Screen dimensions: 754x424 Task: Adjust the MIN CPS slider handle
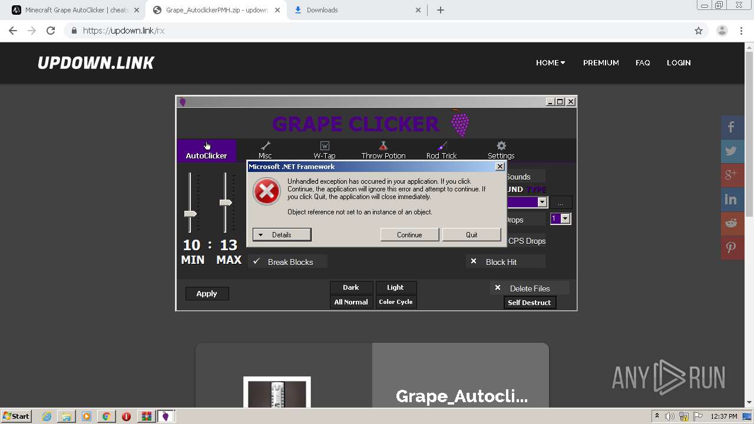190,214
